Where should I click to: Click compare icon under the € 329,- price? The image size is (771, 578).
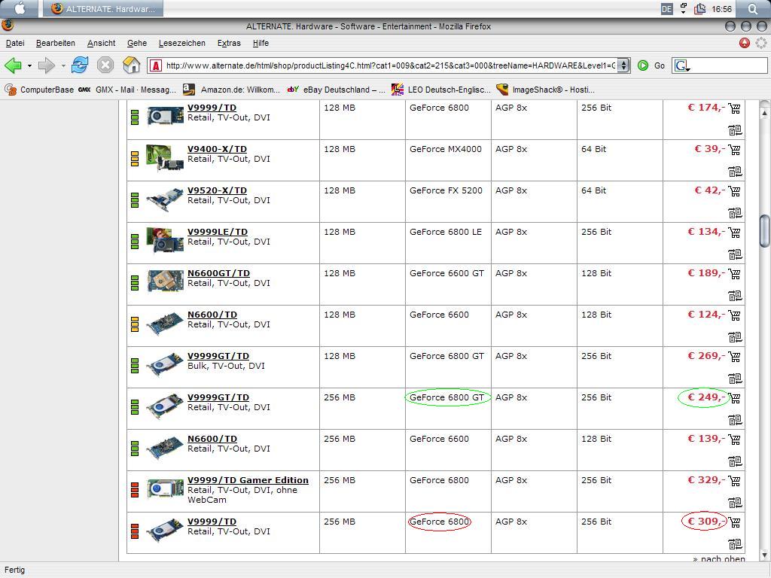[x=735, y=503]
